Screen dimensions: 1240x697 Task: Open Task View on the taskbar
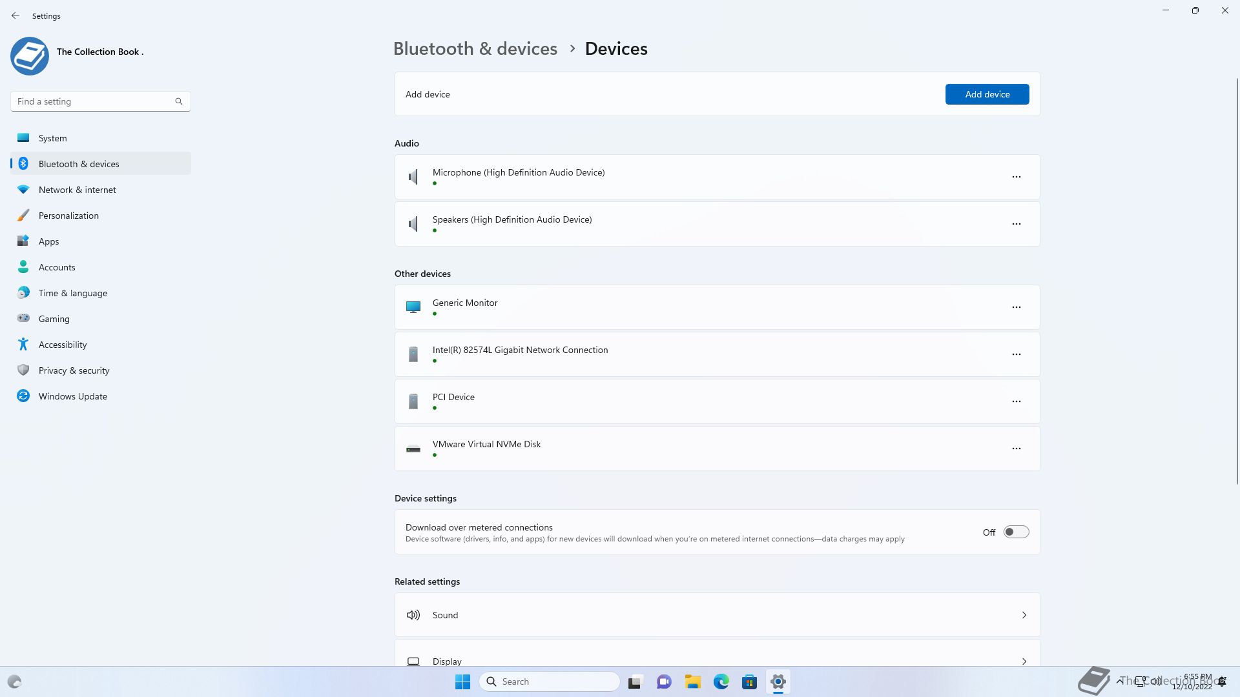pos(635,682)
